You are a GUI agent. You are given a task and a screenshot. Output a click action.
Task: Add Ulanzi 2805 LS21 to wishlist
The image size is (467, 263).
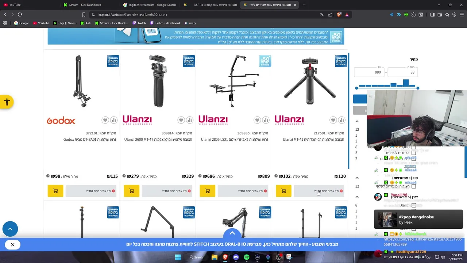point(257,120)
